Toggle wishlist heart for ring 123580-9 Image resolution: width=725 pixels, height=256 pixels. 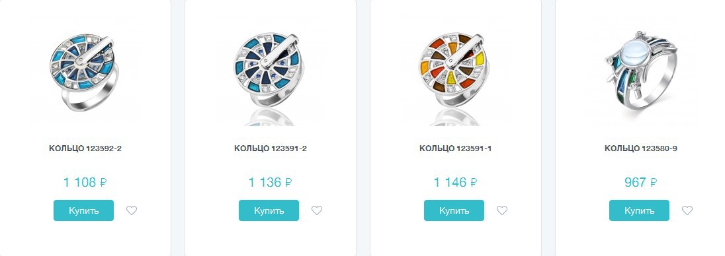687,210
